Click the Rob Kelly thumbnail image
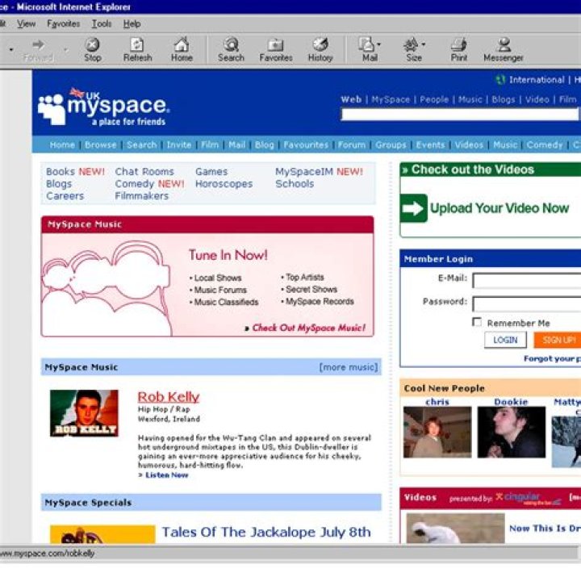The width and height of the screenshot is (581, 581). pos(84,413)
